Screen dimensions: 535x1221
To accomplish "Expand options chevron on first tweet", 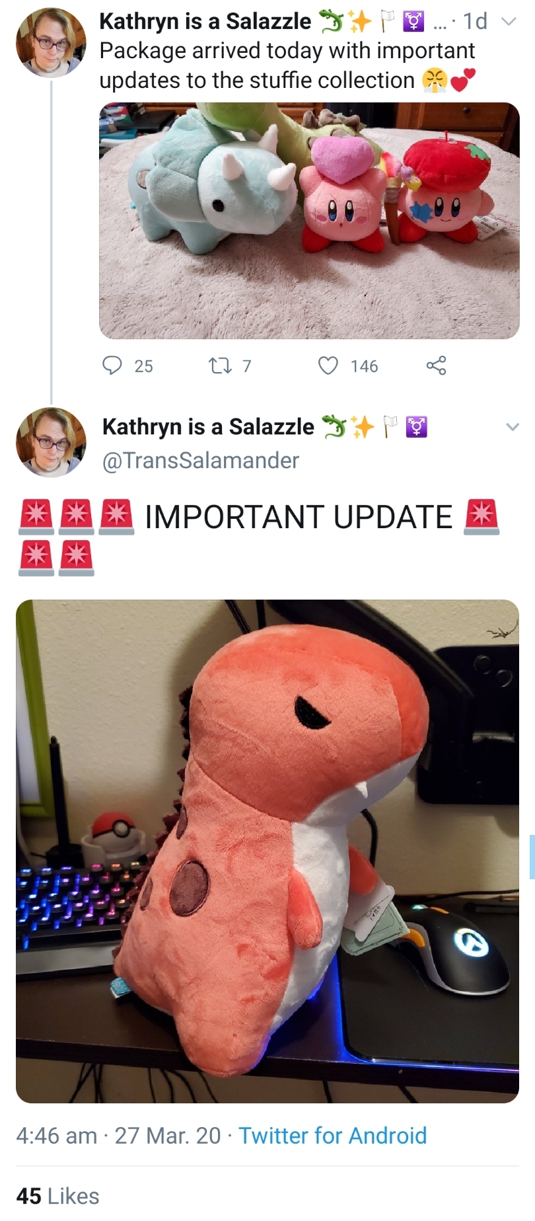I will [509, 22].
